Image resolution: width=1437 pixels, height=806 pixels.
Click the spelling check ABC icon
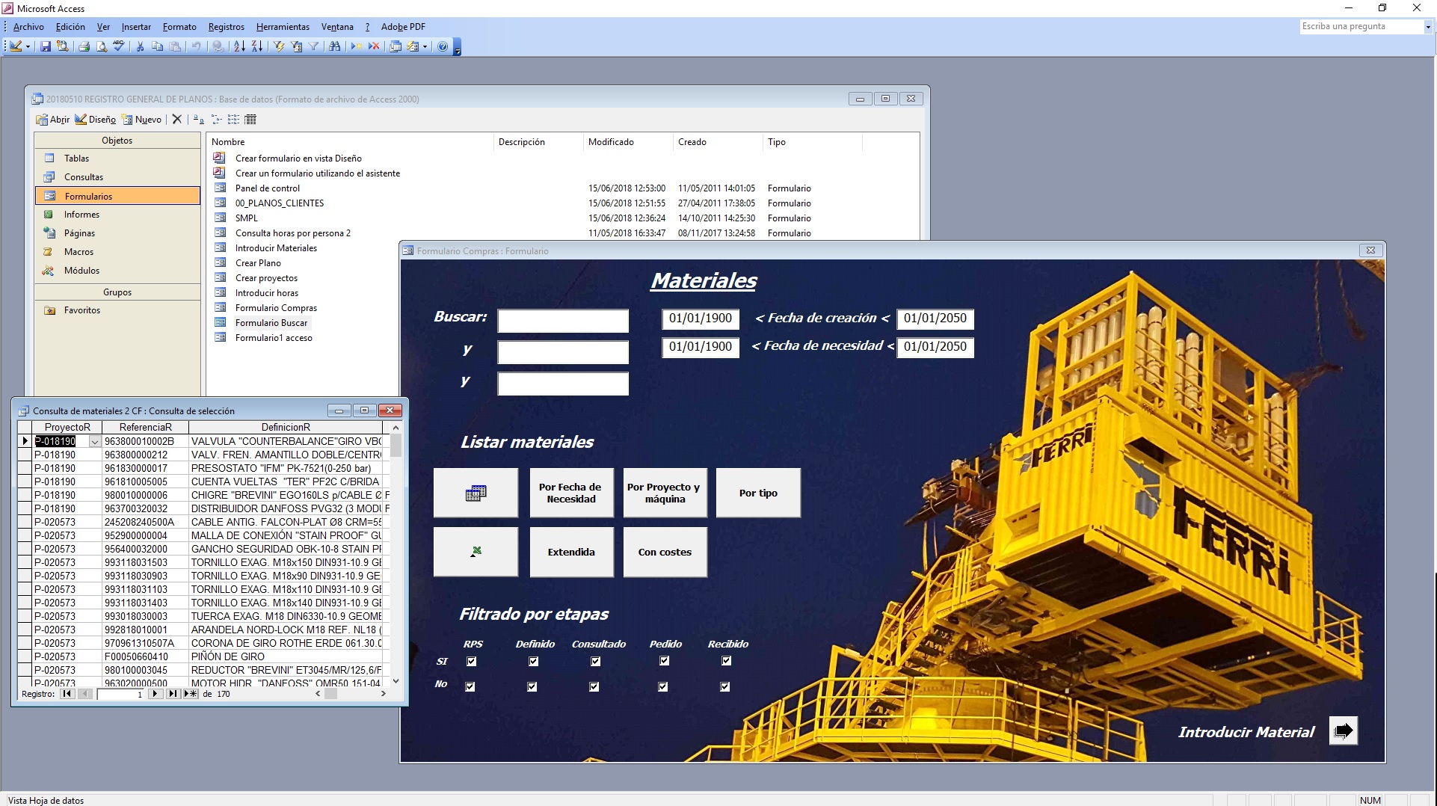pyautogui.click(x=119, y=46)
